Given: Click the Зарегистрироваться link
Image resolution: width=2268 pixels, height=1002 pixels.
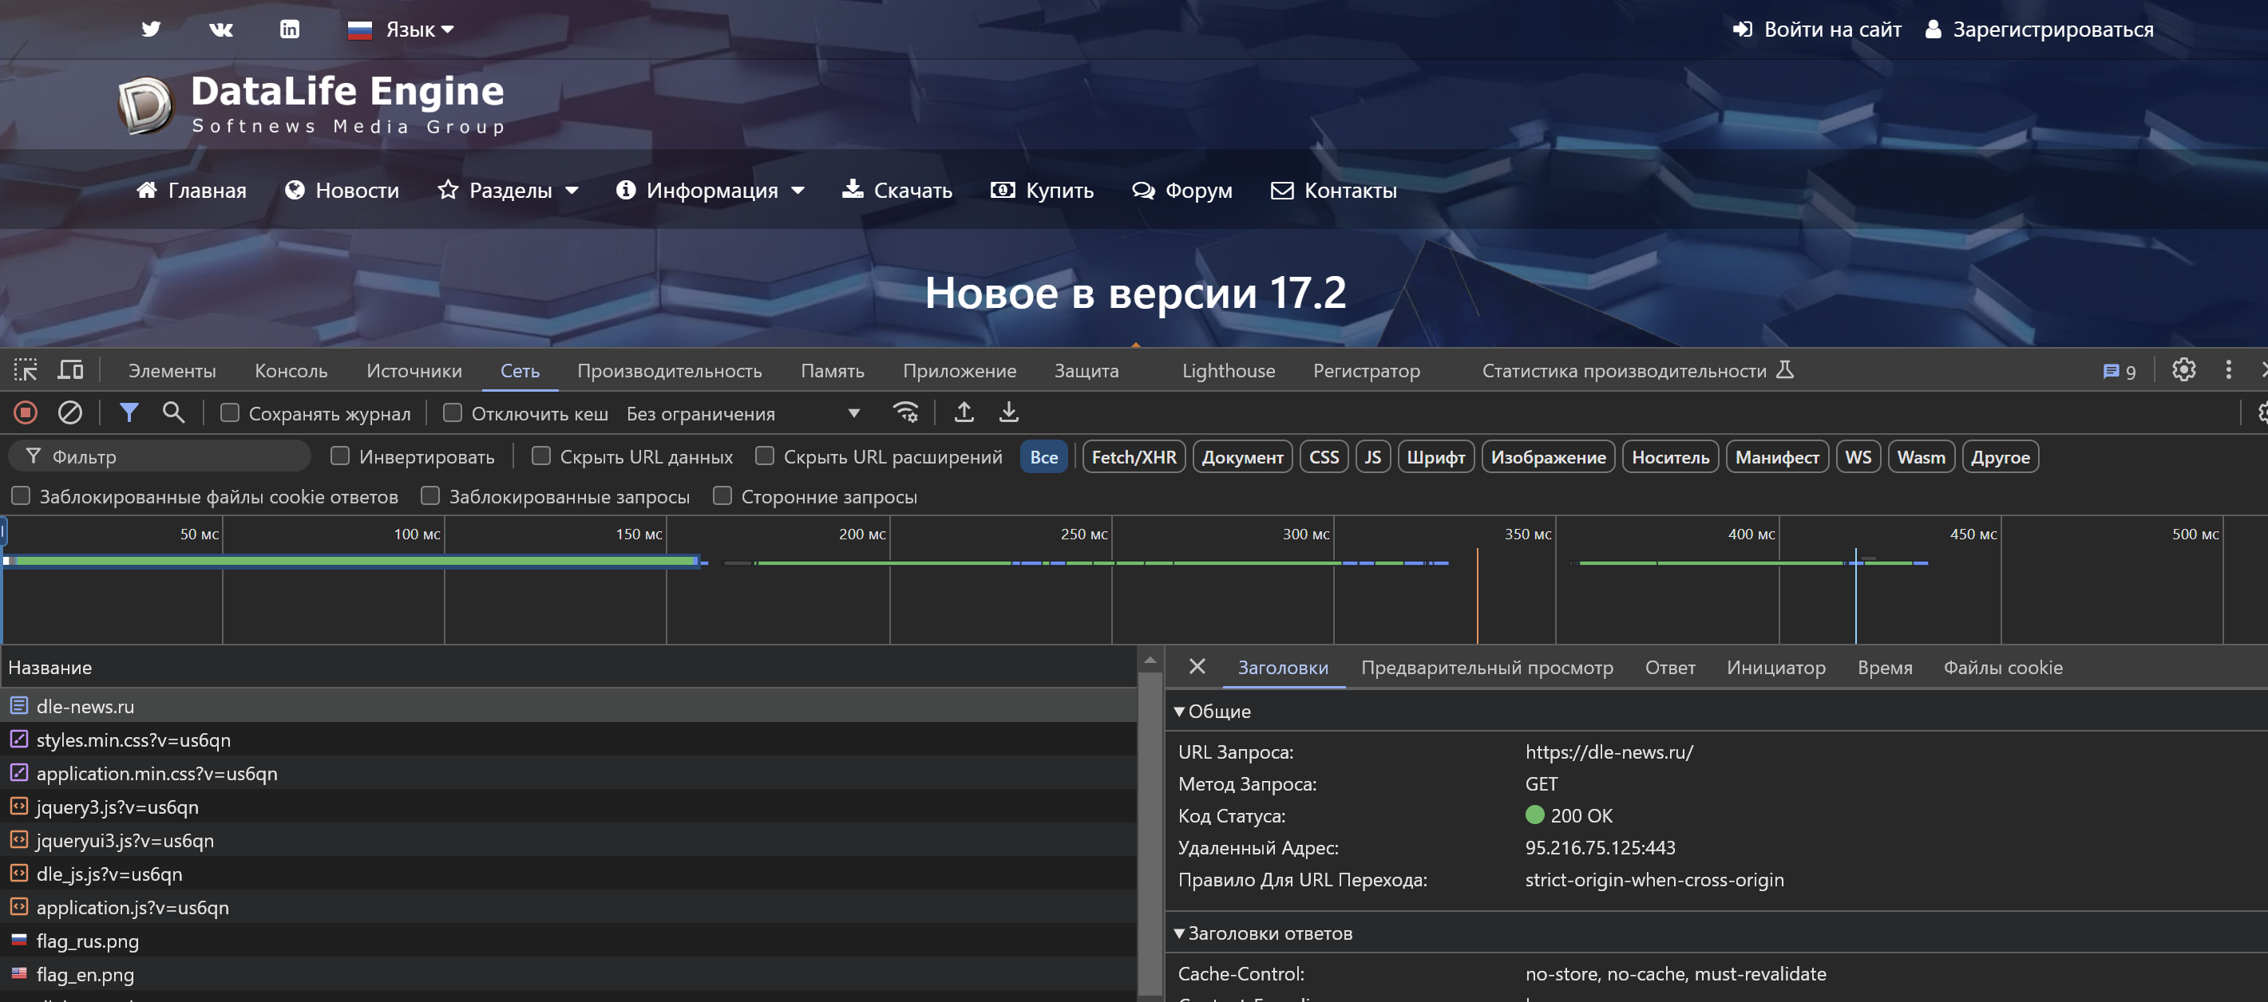Looking at the screenshot, I should click(x=2039, y=29).
